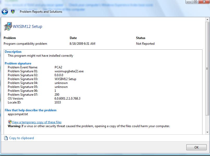210x156 pixels.
Task: Click the Date column header
Action: point(73,38)
